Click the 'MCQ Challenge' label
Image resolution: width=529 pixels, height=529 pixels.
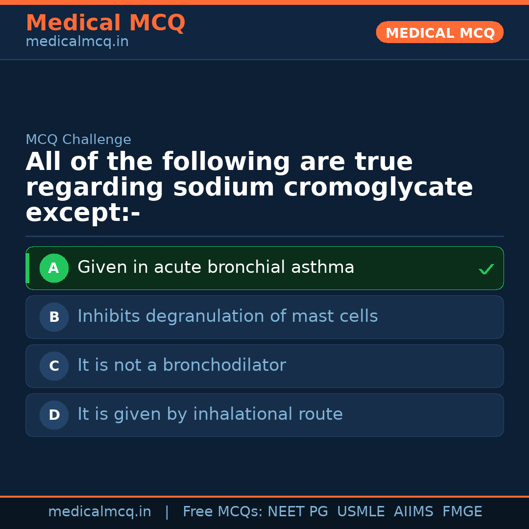tap(78, 140)
